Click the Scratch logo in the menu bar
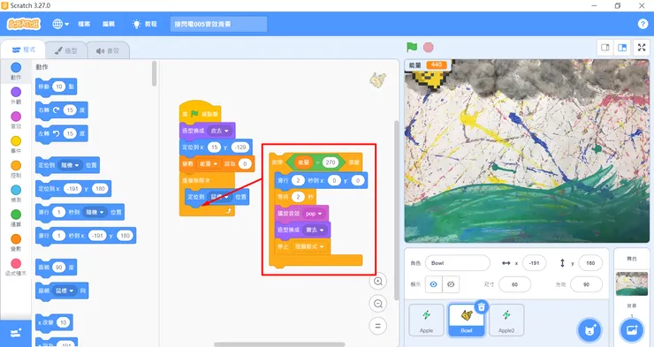 click(x=24, y=24)
